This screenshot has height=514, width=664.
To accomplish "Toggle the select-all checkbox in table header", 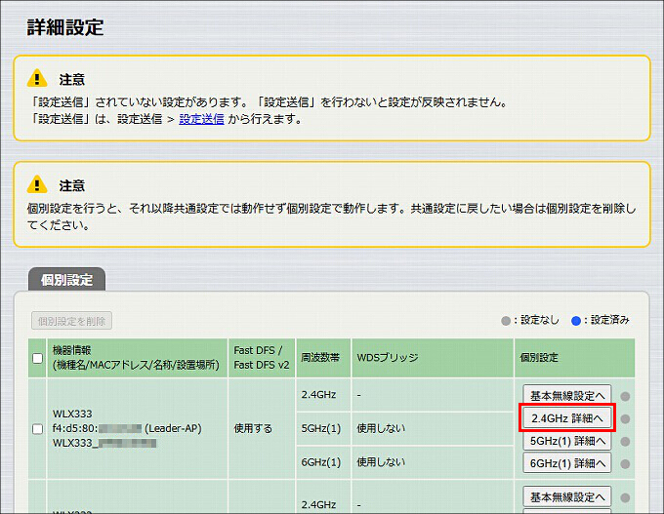I will click(38, 358).
